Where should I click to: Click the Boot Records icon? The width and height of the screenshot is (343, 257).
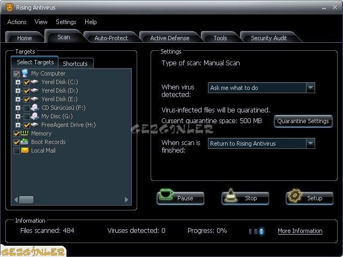(x=25, y=141)
